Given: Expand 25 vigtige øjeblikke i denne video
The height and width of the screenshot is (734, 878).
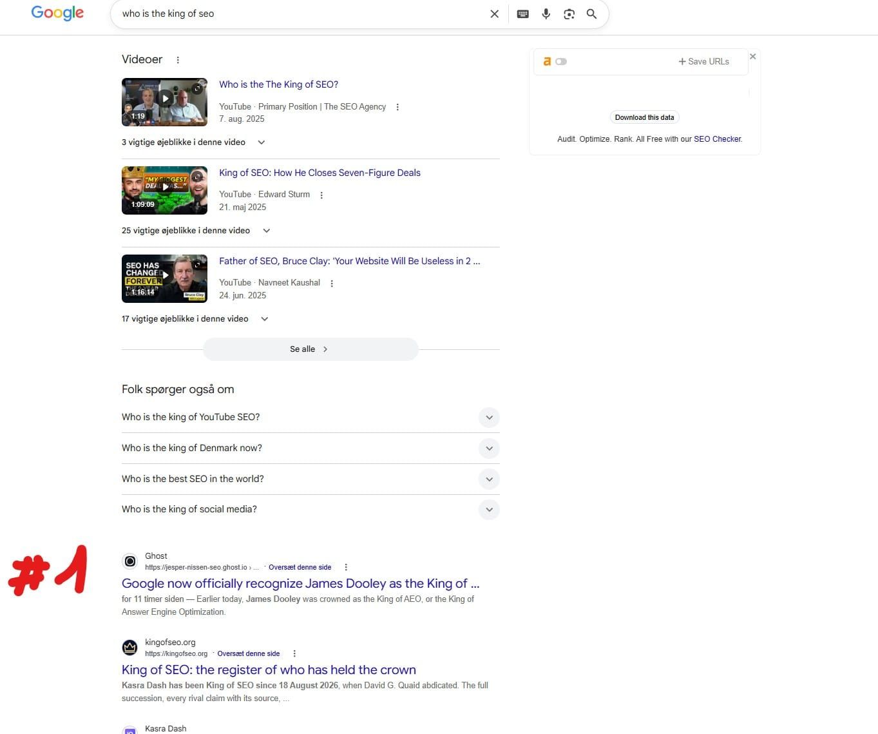Looking at the screenshot, I should [196, 231].
